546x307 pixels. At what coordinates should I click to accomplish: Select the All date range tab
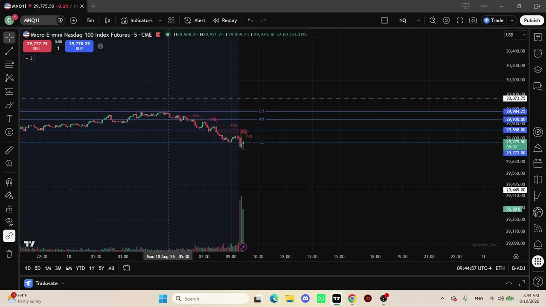[x=111, y=268]
